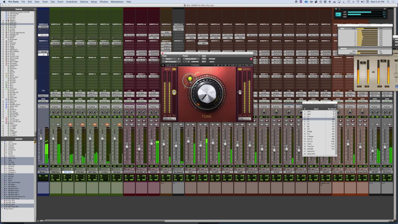This screenshot has width=398, height=224.
Task: Unmute the KEY Stm channel
Action: pos(95,124)
